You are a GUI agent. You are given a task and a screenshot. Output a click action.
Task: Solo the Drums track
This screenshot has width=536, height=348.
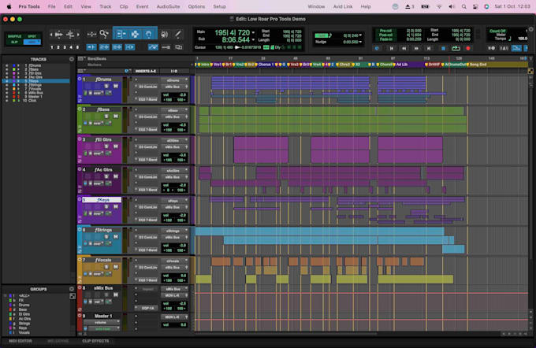(x=106, y=86)
